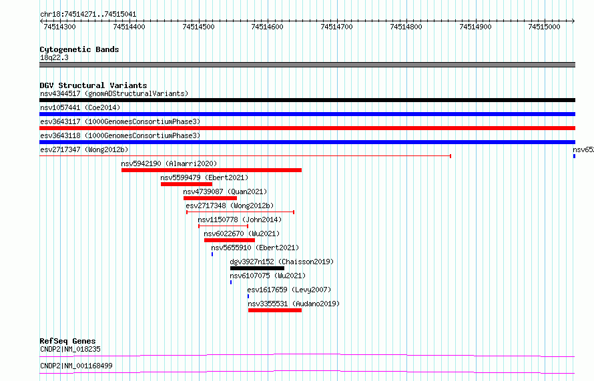Click the blue esv3643118 variant bar

pos(307,142)
